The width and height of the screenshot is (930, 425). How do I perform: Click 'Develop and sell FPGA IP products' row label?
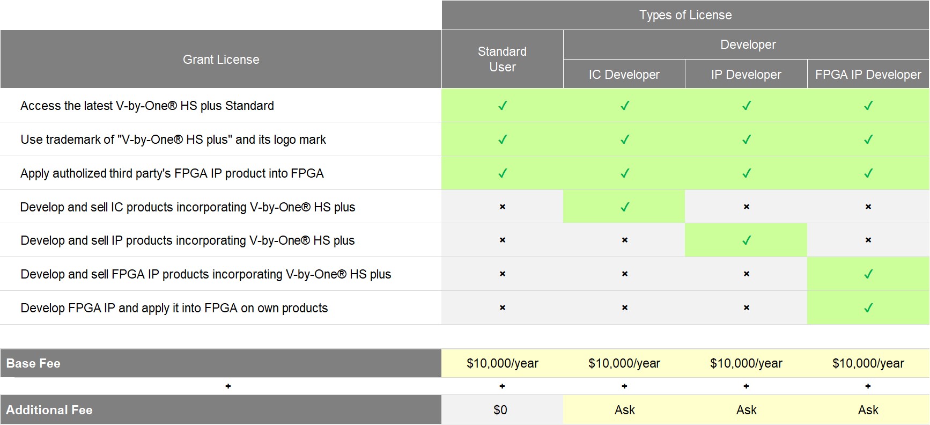[206, 274]
